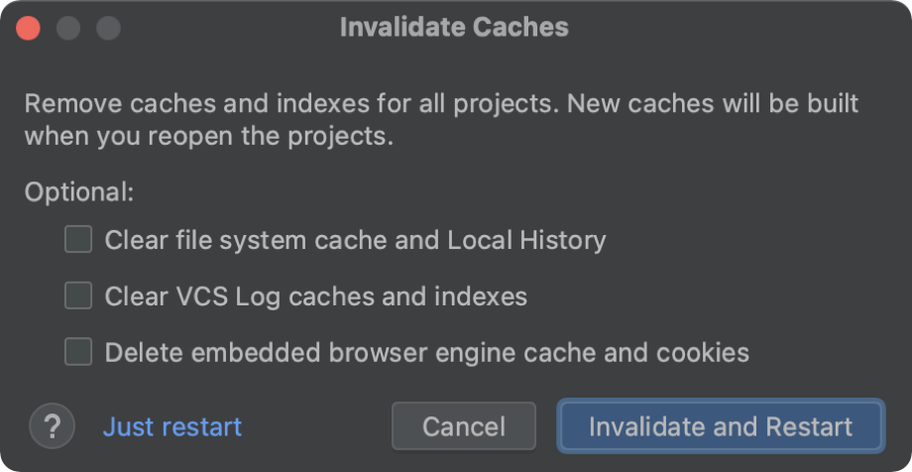The width and height of the screenshot is (912, 472).
Task: Close the Invalidate Caches dialog with red button
Action: click(28, 28)
